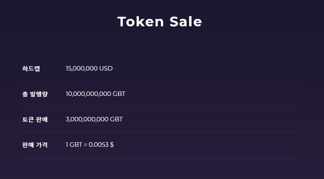Select the word Sale in the heading
The width and height of the screenshot is (324, 179).
pos(186,22)
